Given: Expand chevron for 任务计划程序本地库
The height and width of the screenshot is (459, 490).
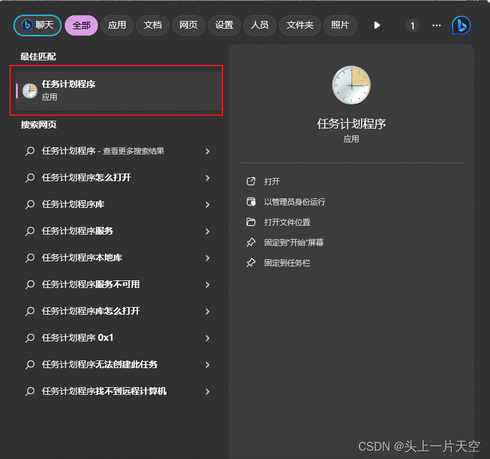Looking at the screenshot, I should (207, 258).
